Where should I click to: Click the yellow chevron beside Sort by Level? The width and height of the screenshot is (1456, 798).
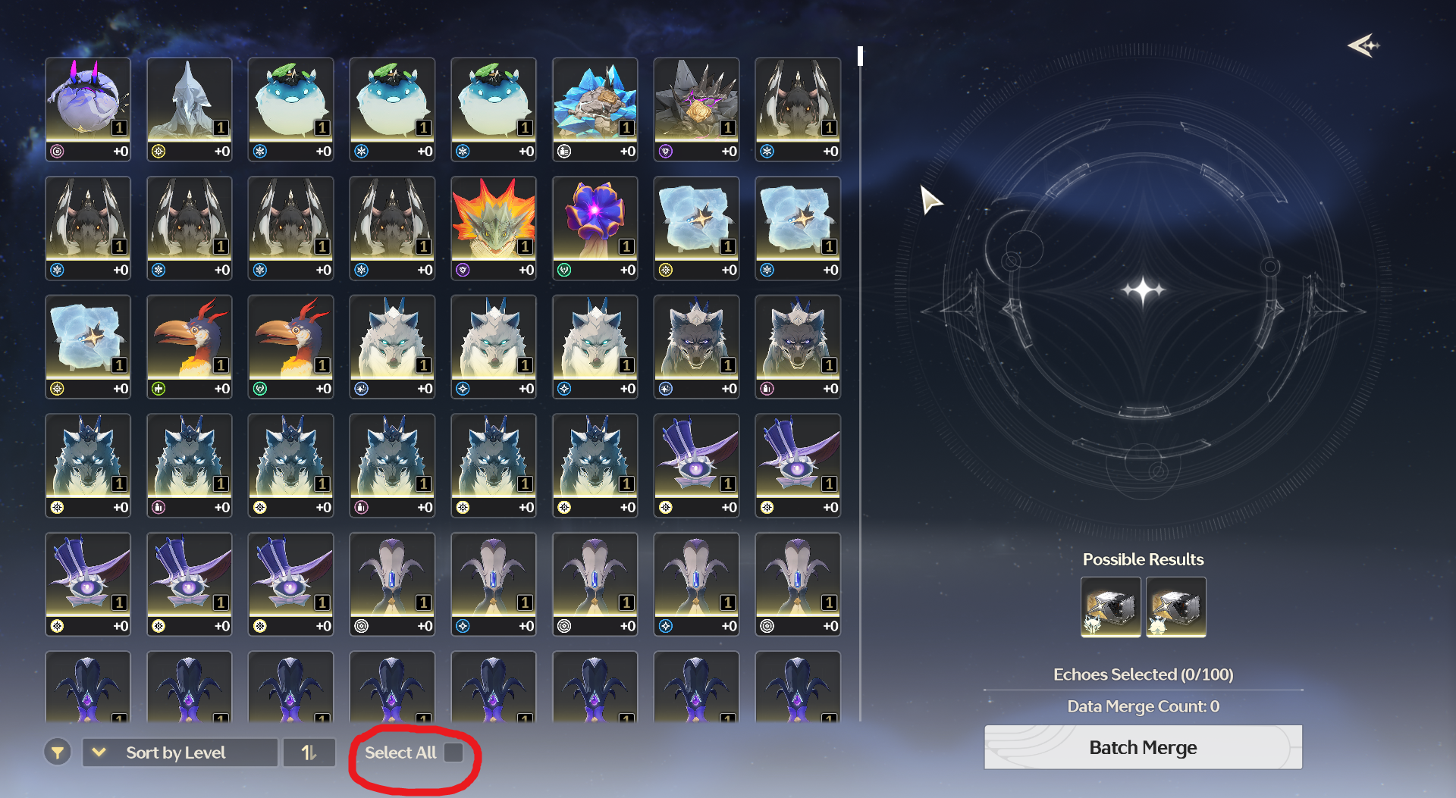[x=99, y=753]
